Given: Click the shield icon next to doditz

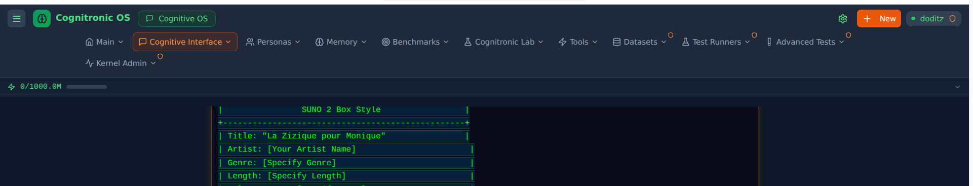Looking at the screenshot, I should [952, 19].
